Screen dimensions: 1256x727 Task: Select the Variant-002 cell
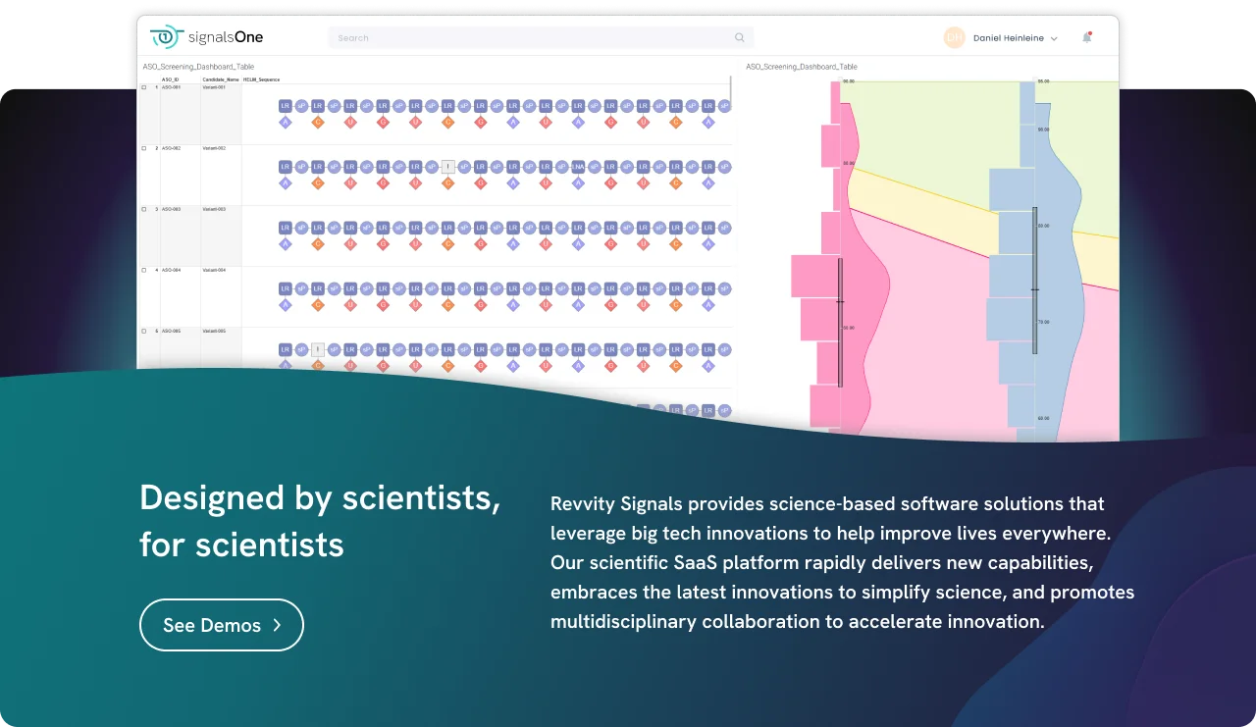point(214,148)
